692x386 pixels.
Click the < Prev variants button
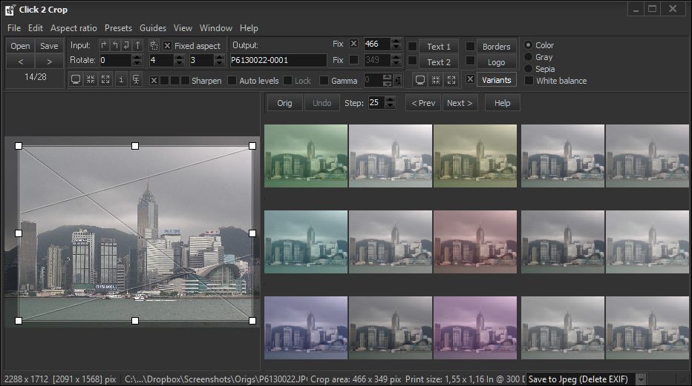pyautogui.click(x=423, y=103)
